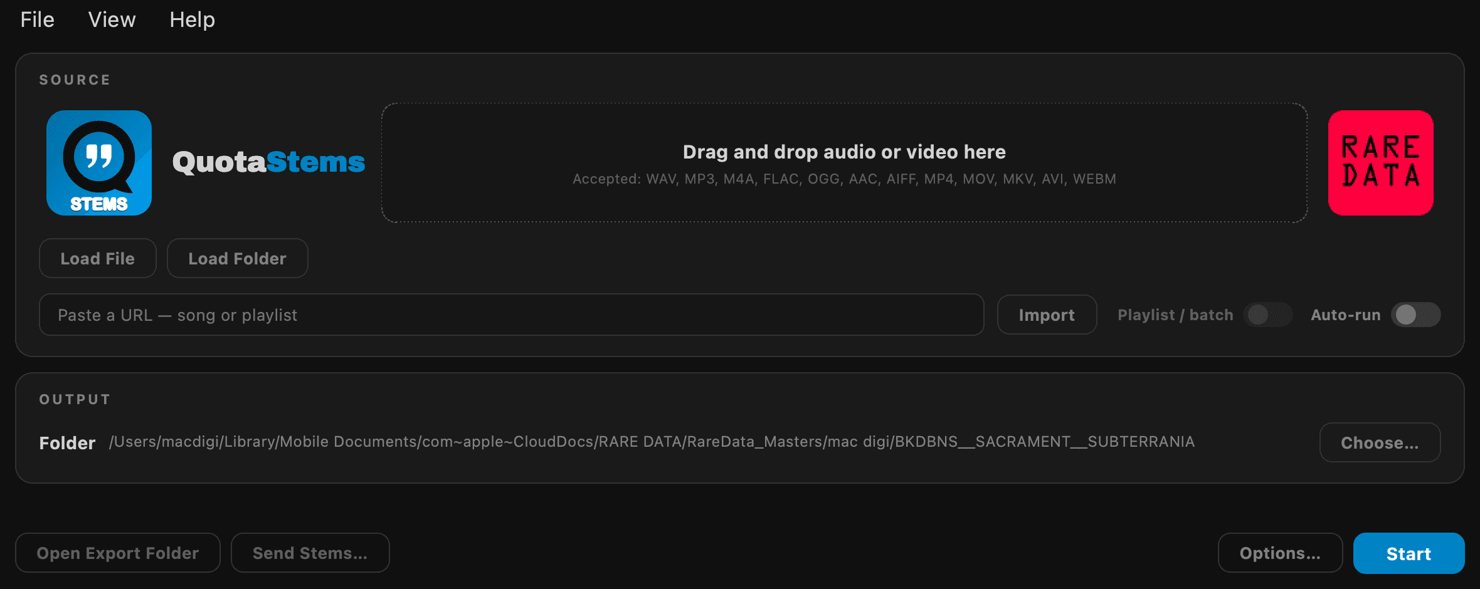
Task: Click Open Export Folder button
Action: [118, 553]
